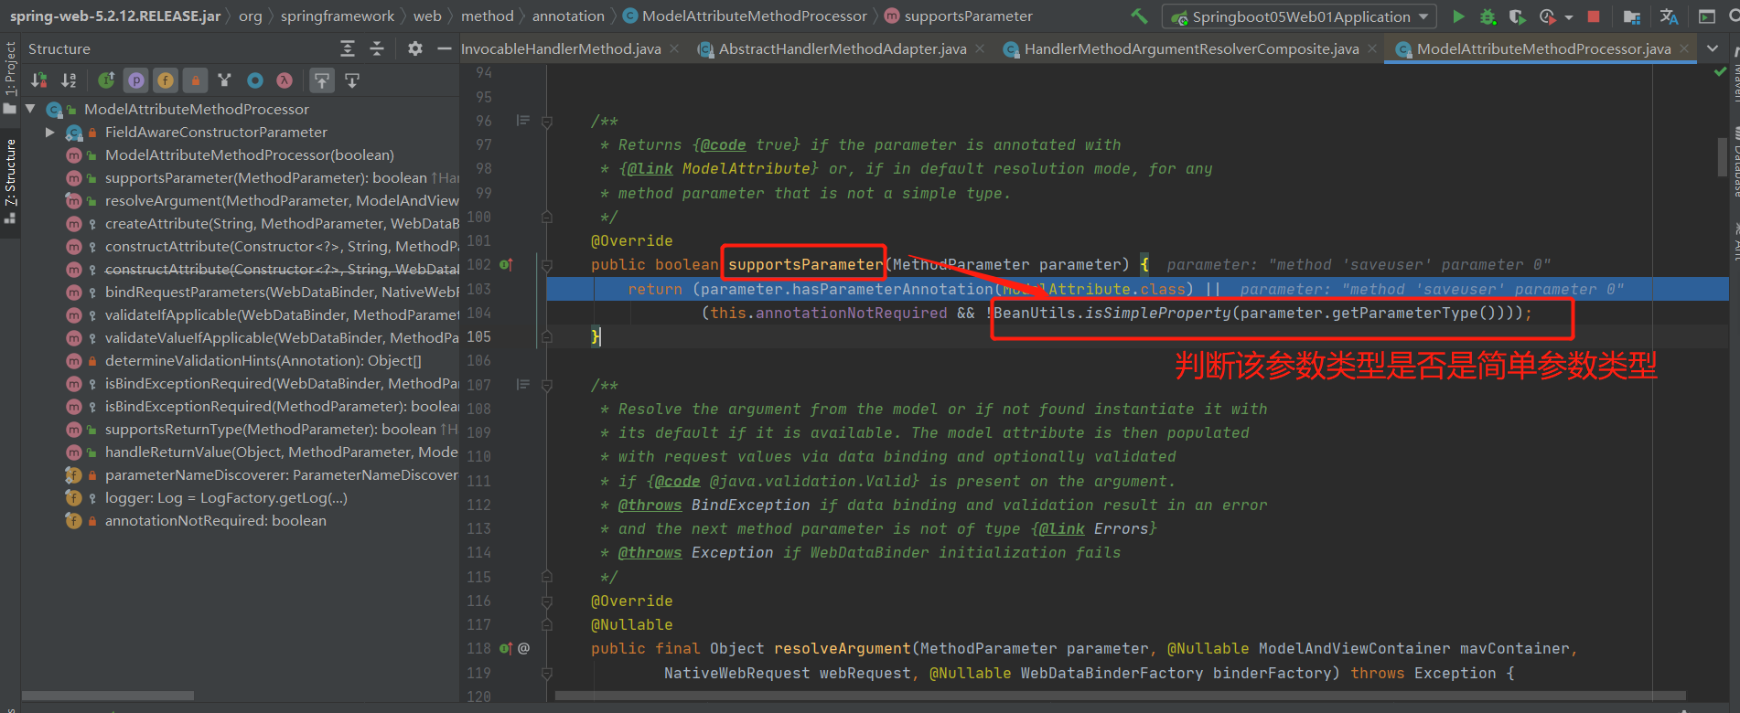This screenshot has width=1740, height=713.
Task: Expand the FieldAwareConstructorParameter tree node
Action: [x=50, y=133]
